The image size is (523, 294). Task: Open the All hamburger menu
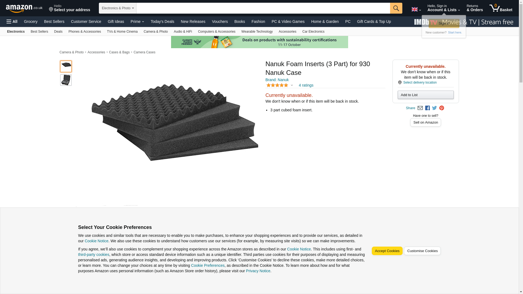click(12, 22)
